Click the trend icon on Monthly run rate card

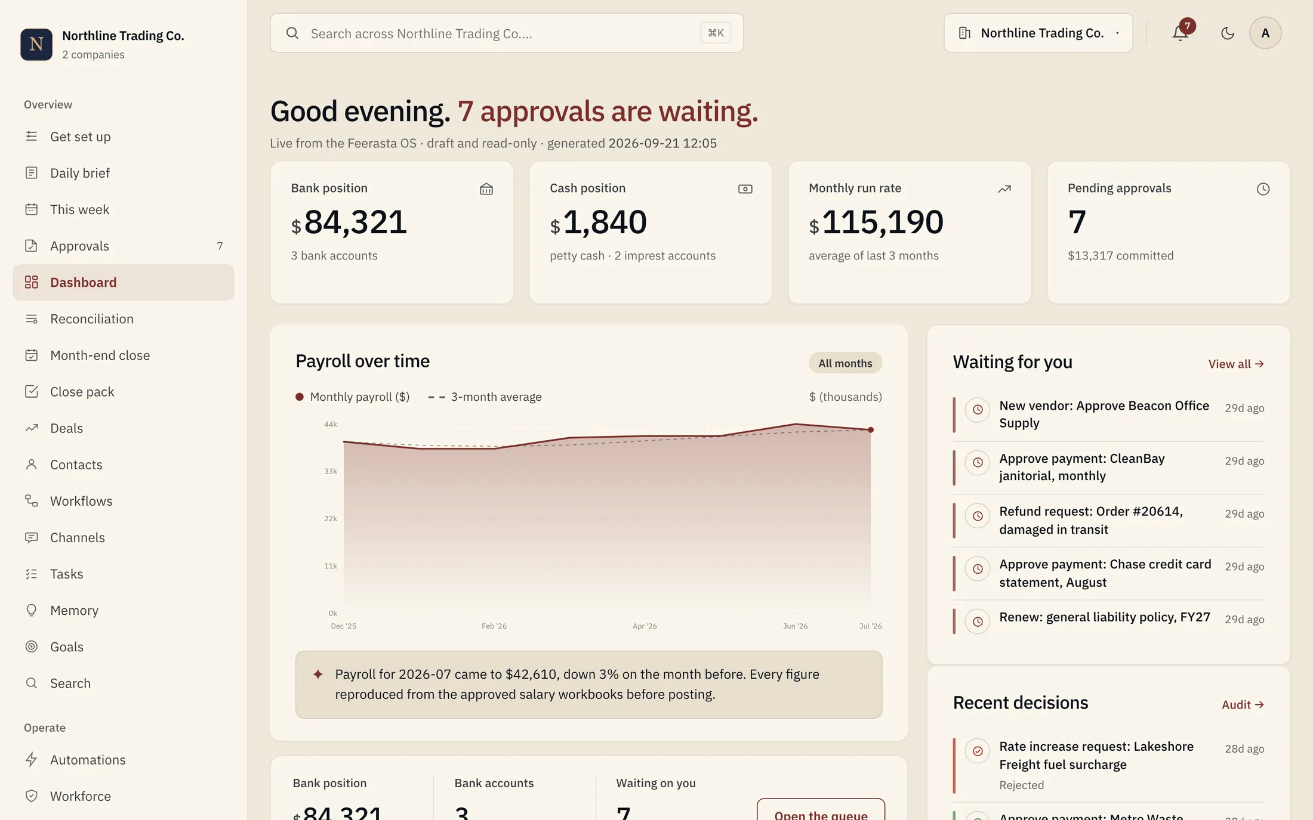1004,189
